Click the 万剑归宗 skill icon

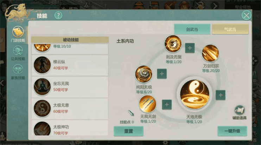click(210, 53)
